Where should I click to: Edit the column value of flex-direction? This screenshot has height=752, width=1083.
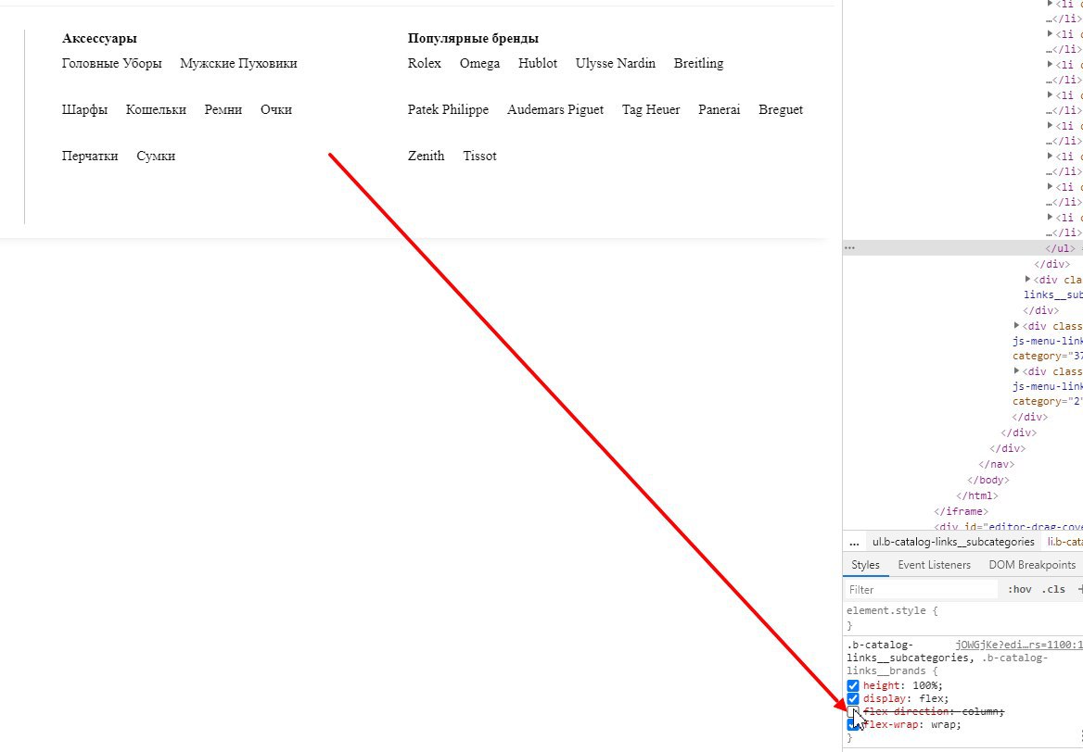[x=981, y=712]
